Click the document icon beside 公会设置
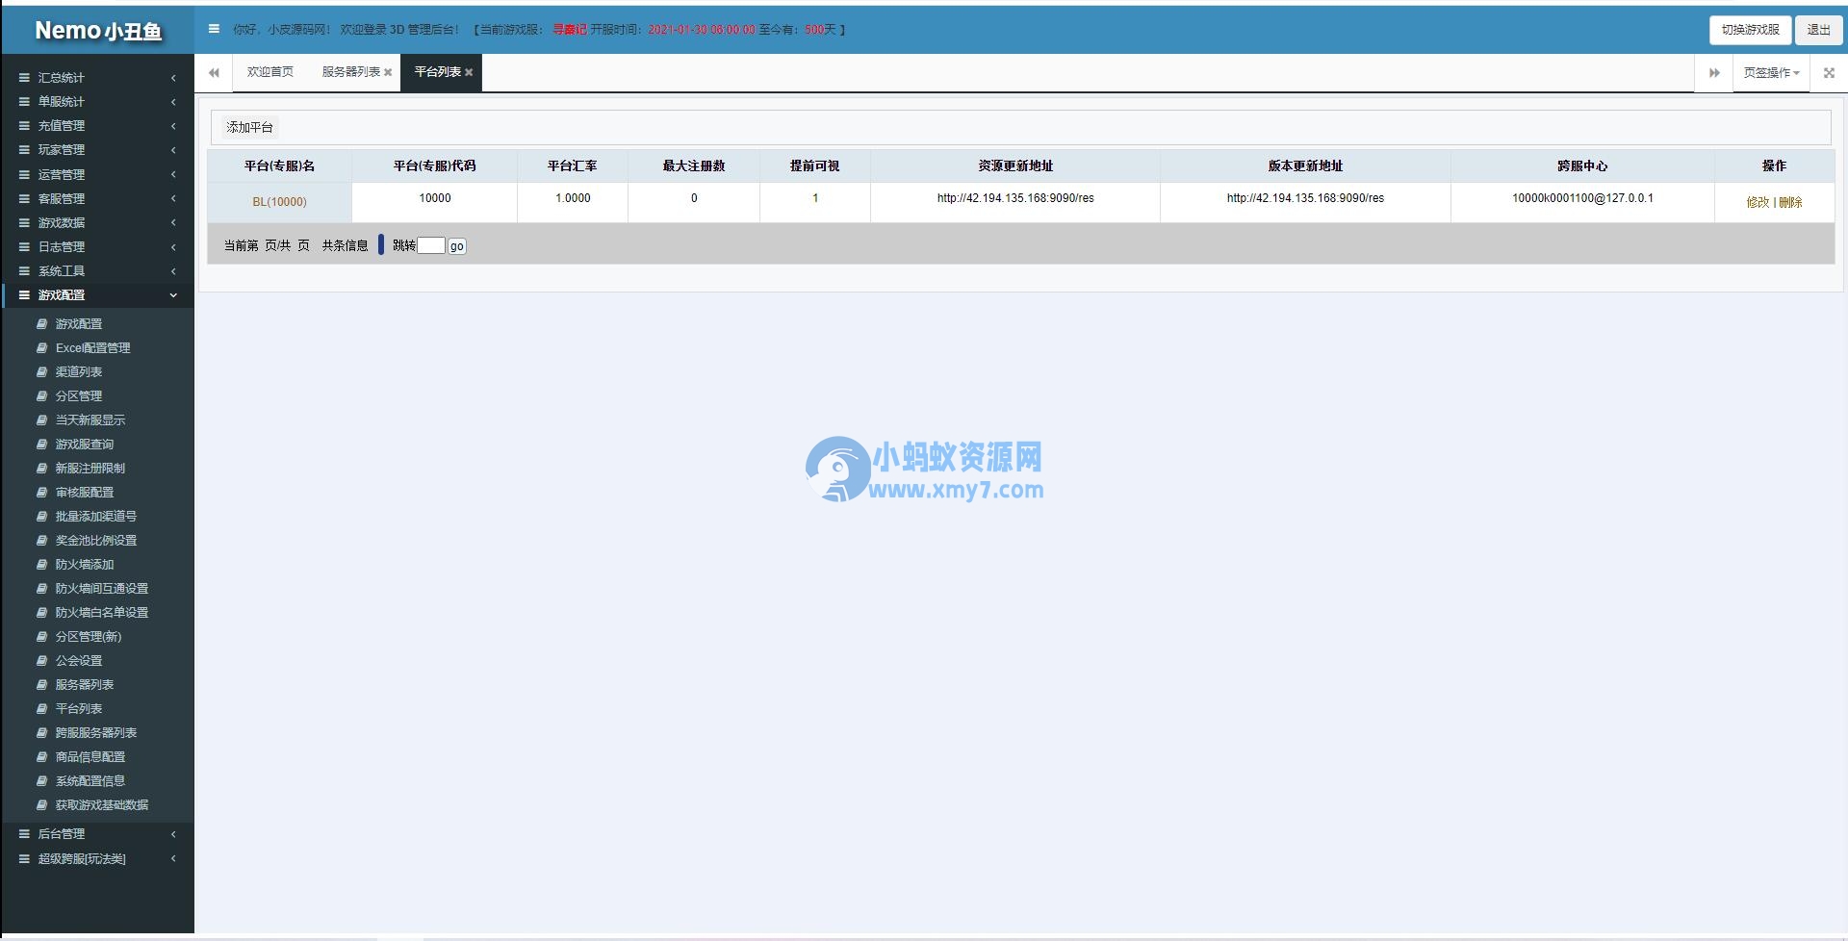 click(x=41, y=660)
